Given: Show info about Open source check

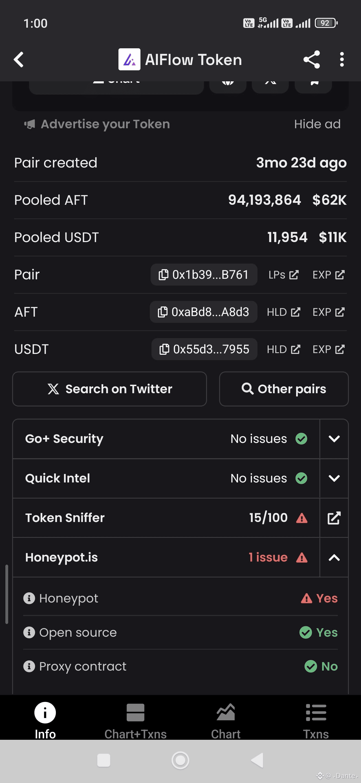Looking at the screenshot, I should [x=29, y=632].
